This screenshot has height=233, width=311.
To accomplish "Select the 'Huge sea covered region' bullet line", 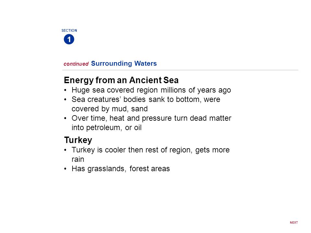I will [151, 90].
